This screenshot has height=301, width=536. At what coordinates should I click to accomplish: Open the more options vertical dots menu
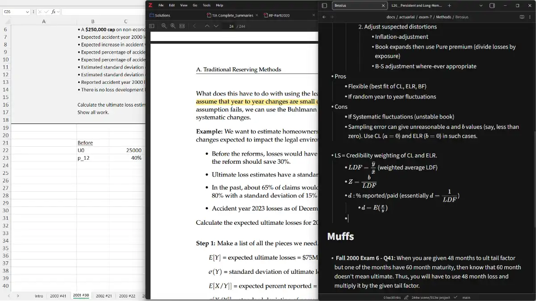click(530, 17)
